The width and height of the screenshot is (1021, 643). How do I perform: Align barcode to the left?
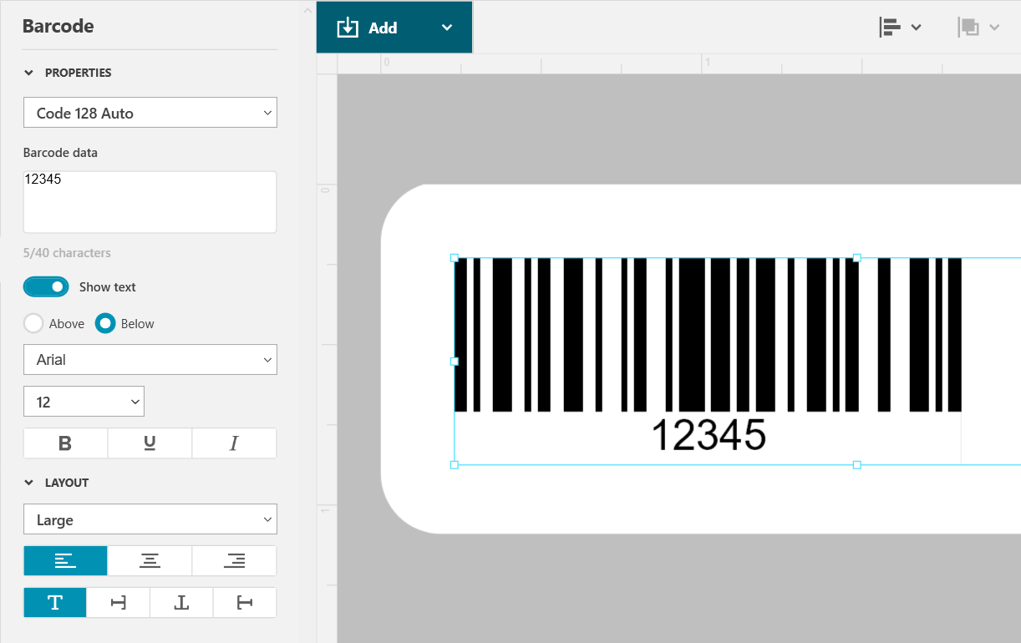click(65, 561)
